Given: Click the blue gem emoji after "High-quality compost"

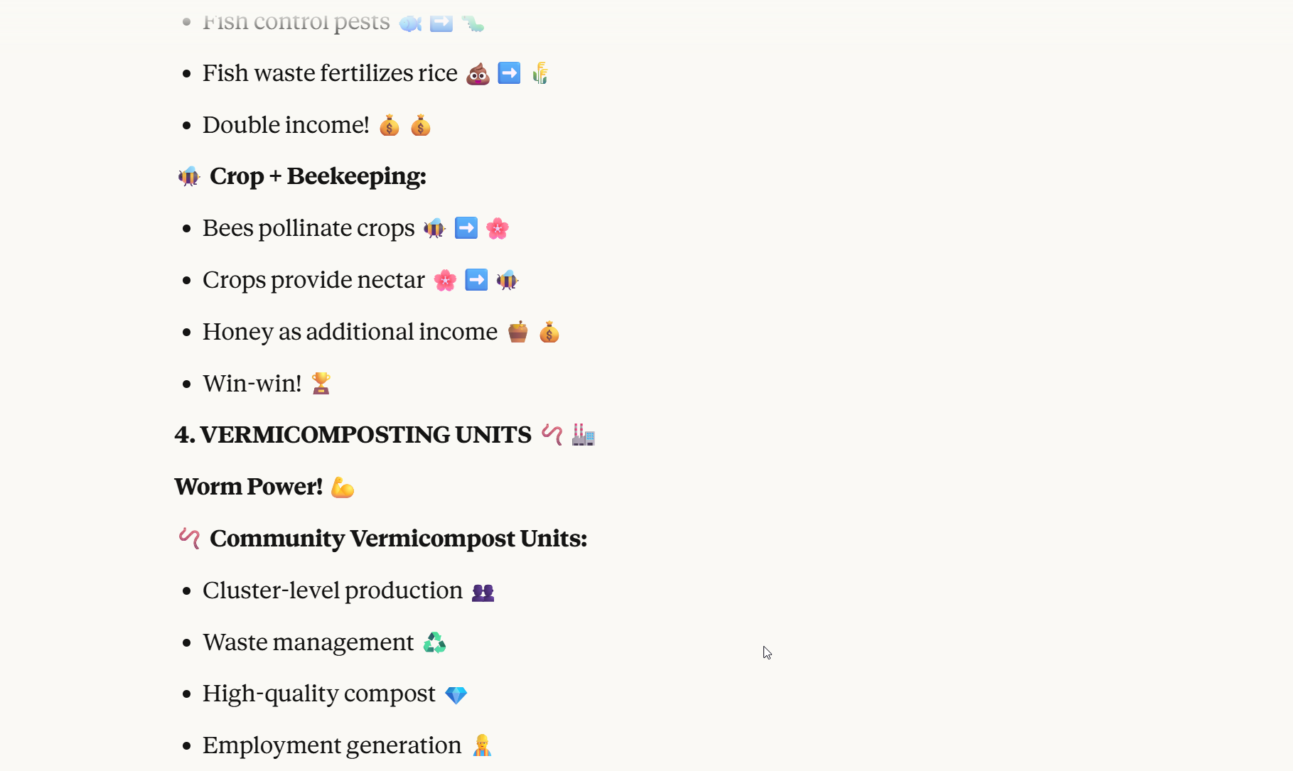Looking at the screenshot, I should pos(456,695).
